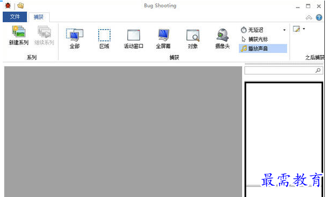Click the magnifier search icon
This screenshot has height=197, width=327.
[x=318, y=70]
